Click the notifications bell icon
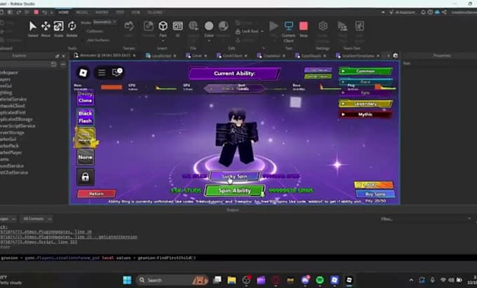This screenshot has width=477, height=288. click(423, 12)
